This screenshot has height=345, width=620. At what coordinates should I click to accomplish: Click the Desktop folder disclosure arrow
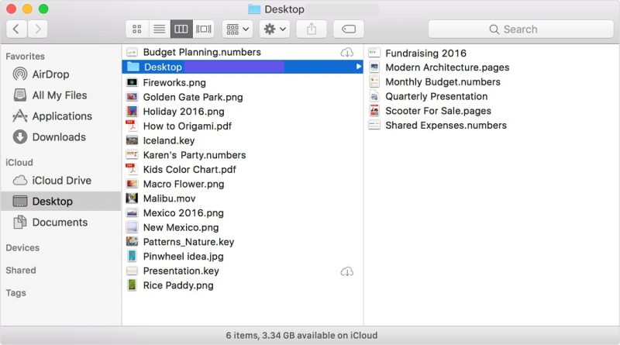pyautogui.click(x=358, y=67)
